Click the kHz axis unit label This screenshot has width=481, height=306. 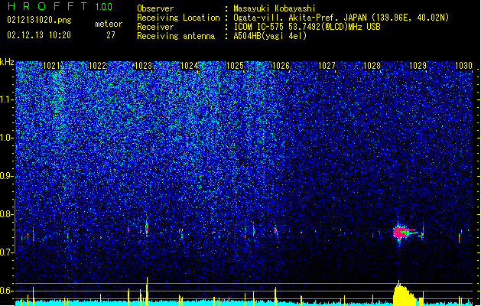[7, 62]
